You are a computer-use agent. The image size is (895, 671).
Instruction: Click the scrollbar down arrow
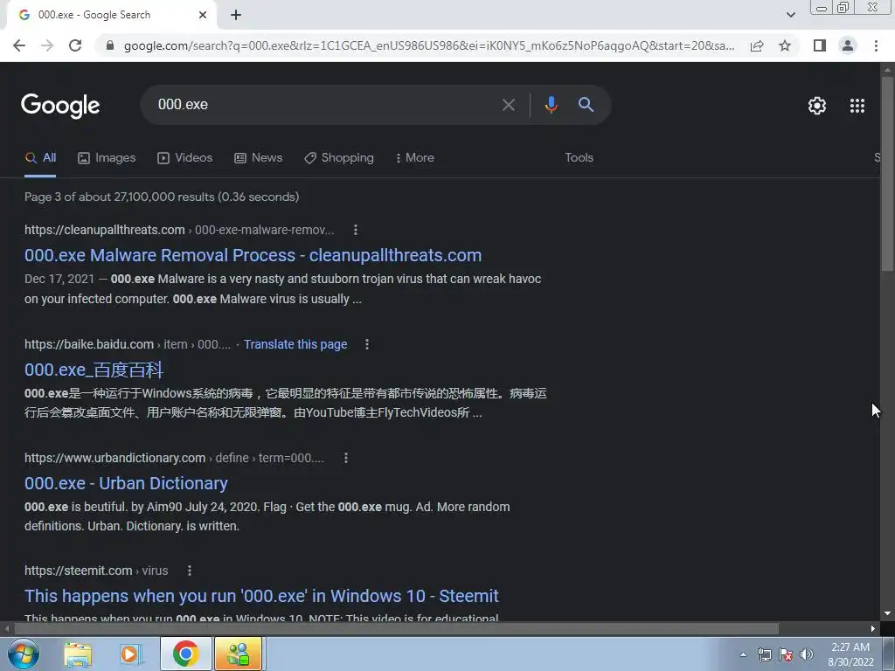click(887, 614)
